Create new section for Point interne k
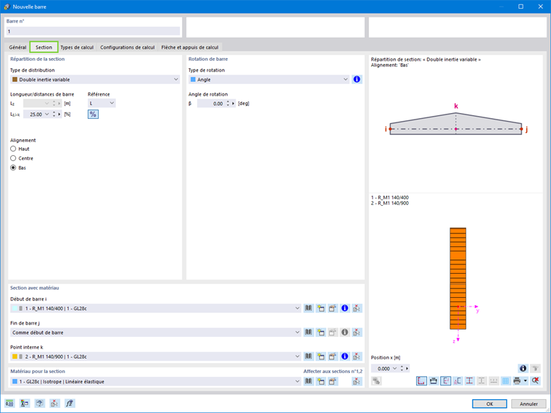 pyautogui.click(x=320, y=356)
